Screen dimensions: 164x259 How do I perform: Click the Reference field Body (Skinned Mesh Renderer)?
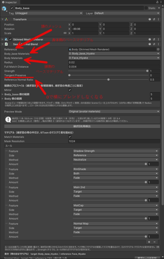(112, 49)
